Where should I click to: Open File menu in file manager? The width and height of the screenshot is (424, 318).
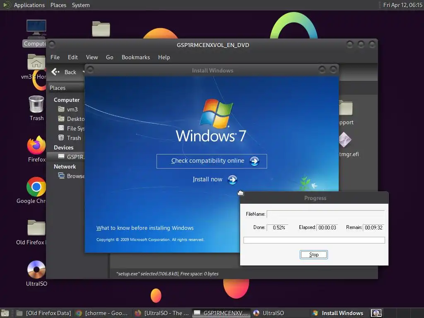55,57
